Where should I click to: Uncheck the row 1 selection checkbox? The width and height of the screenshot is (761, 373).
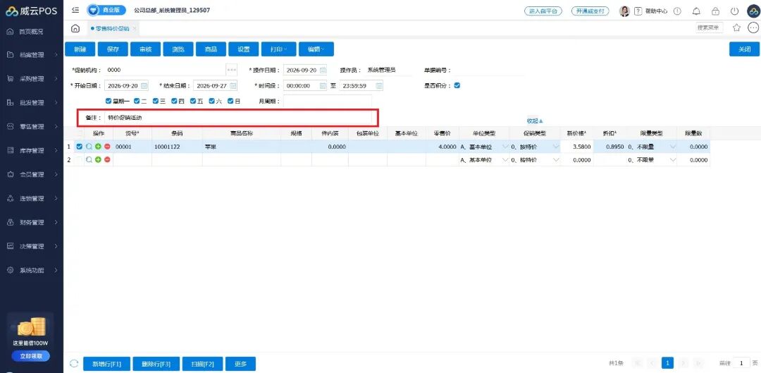pyautogui.click(x=80, y=146)
